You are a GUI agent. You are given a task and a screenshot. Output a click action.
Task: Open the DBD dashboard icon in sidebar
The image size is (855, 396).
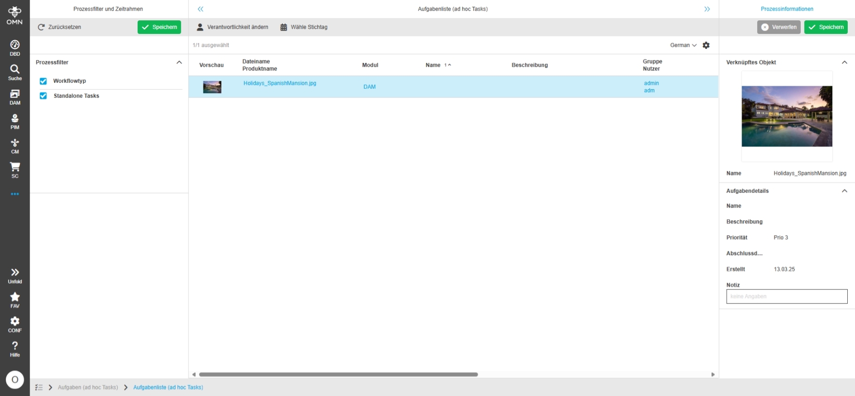coord(15,47)
